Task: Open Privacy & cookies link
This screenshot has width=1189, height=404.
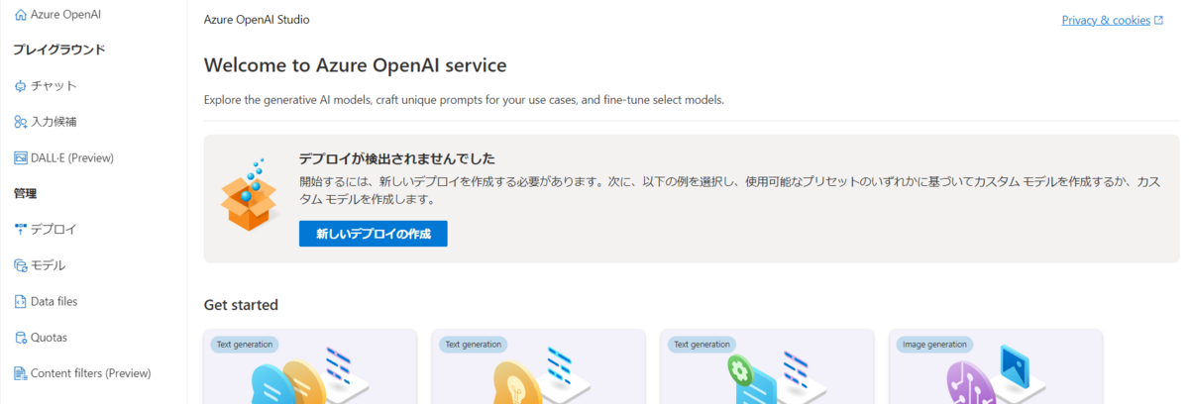Action: [1106, 20]
